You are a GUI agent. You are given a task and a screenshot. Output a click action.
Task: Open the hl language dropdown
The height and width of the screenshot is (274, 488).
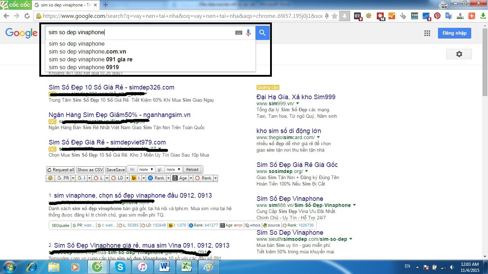point(146,169)
